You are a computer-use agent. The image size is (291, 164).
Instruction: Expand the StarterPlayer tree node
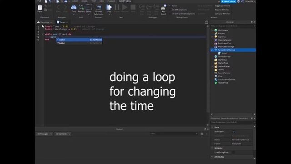coord(212,67)
